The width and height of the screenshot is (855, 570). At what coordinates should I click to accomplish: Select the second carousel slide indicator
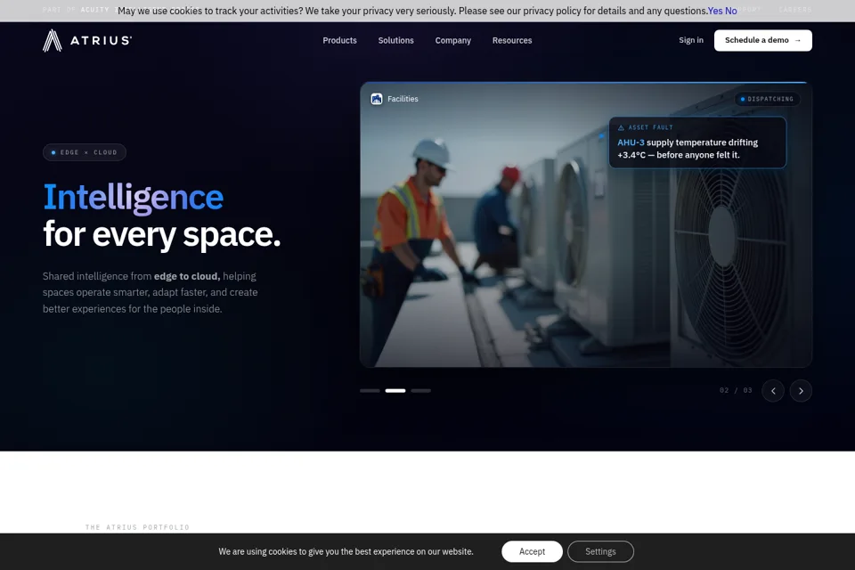395,391
